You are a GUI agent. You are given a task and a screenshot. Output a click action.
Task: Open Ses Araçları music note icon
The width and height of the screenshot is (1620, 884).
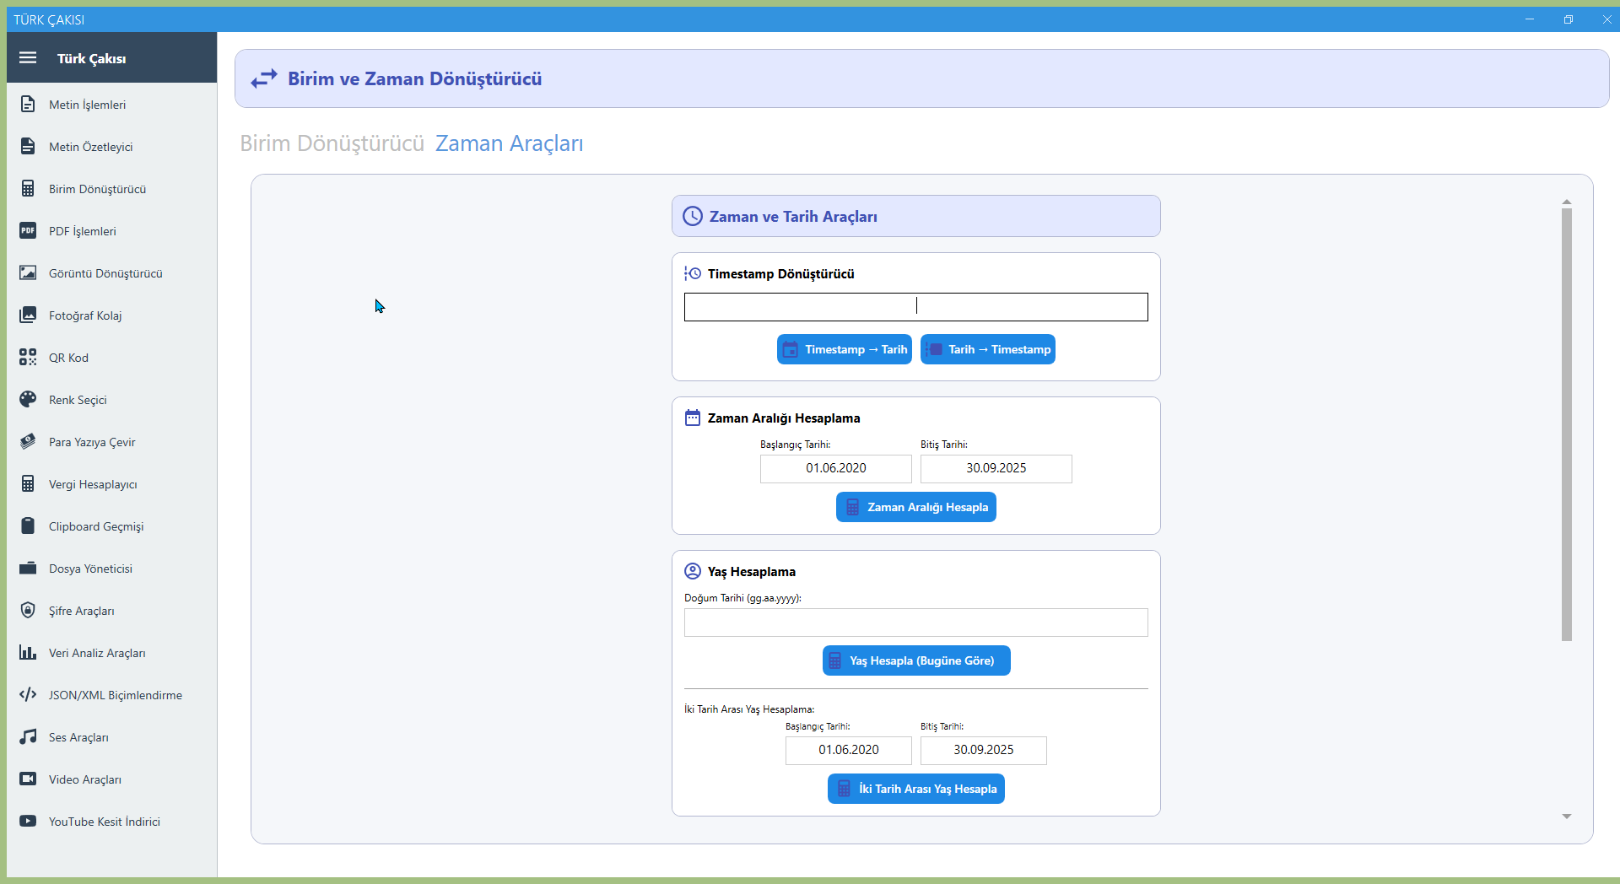click(x=28, y=737)
